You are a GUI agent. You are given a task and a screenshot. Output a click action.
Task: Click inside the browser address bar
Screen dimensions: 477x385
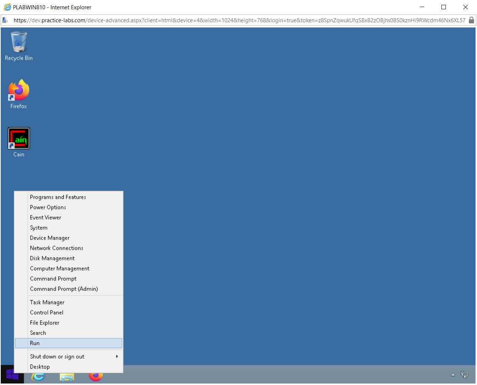click(x=223, y=20)
